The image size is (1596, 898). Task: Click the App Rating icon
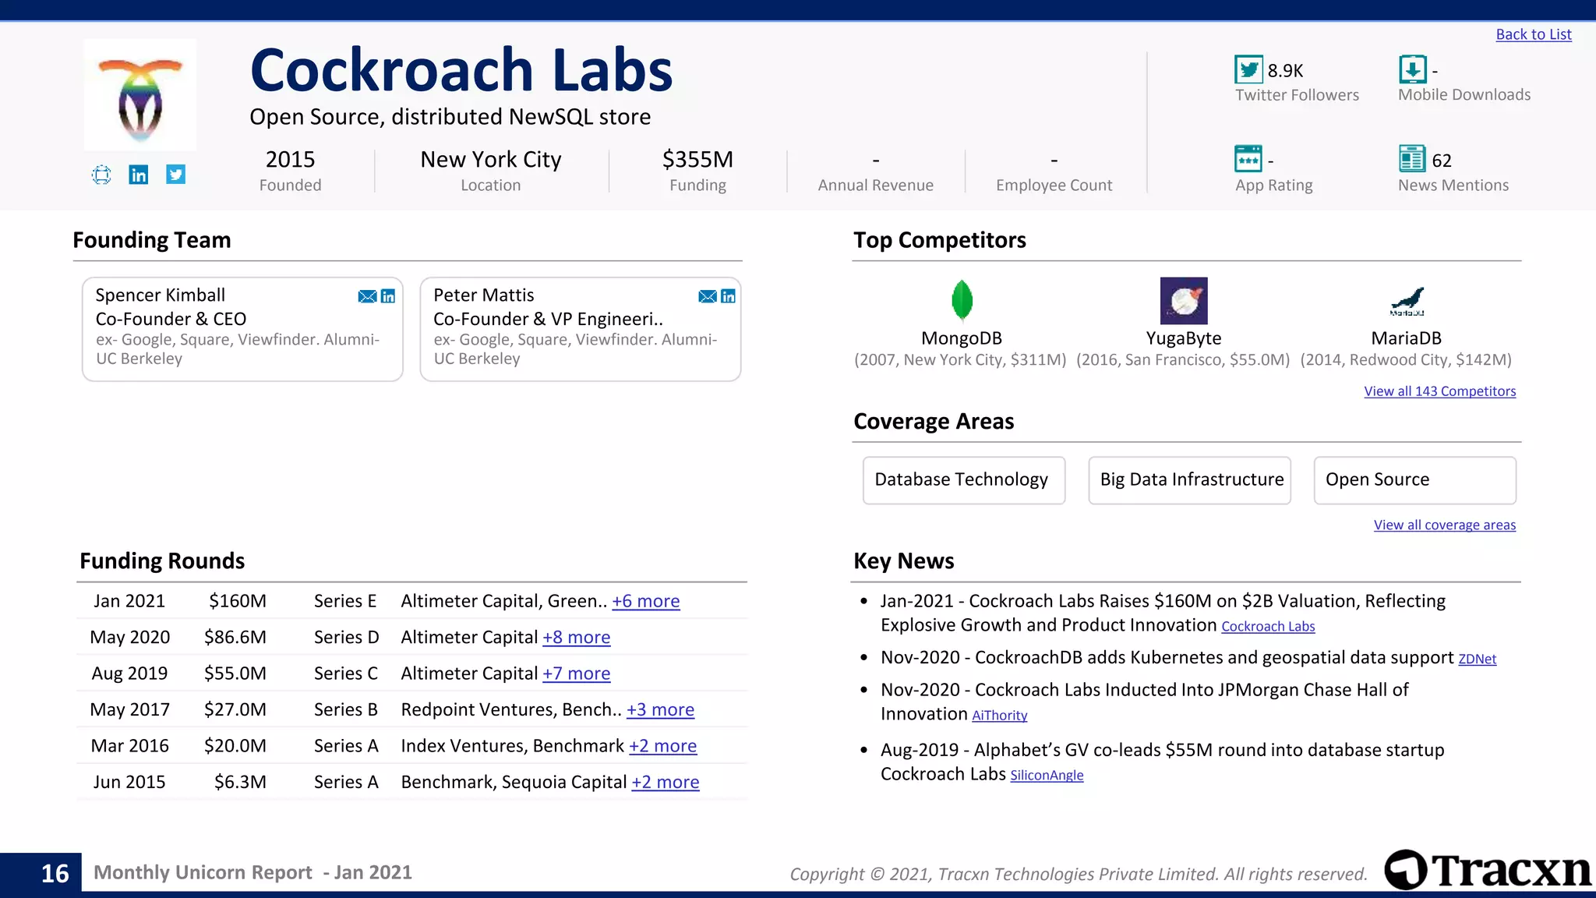click(x=1248, y=159)
